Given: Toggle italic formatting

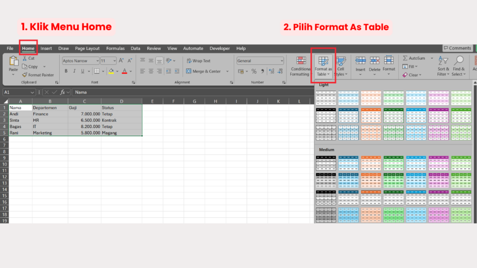Looking at the screenshot, I should pyautogui.click(x=74, y=70).
